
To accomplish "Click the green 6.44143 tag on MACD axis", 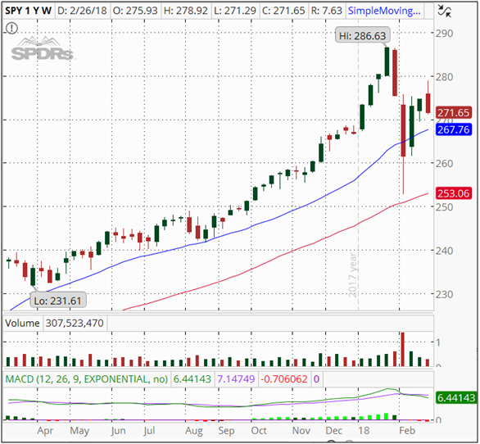I will [x=456, y=398].
